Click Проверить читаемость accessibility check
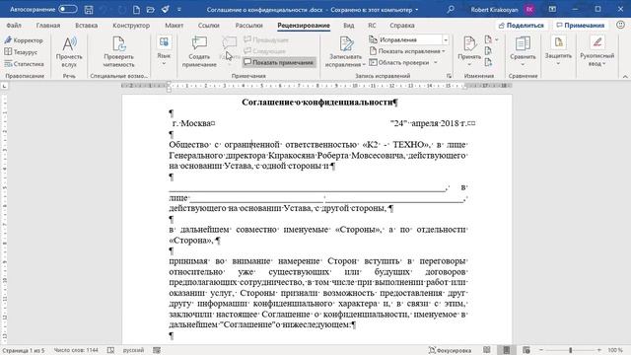This screenshot has width=631, height=355. pos(118,52)
